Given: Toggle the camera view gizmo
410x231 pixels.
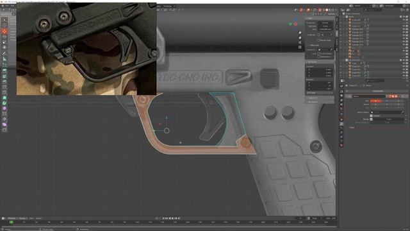Looking at the screenshot, I should [300, 42].
